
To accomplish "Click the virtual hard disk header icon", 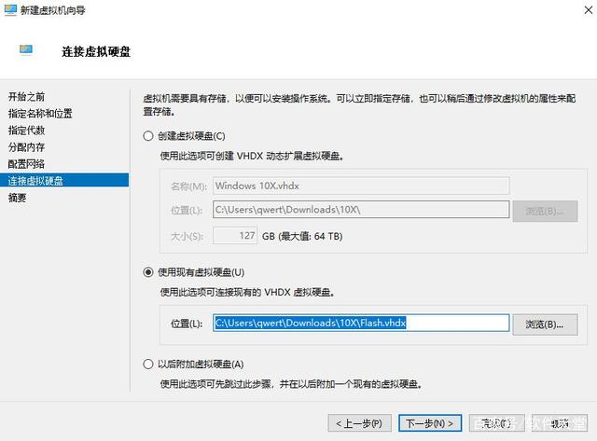I will [x=26, y=49].
